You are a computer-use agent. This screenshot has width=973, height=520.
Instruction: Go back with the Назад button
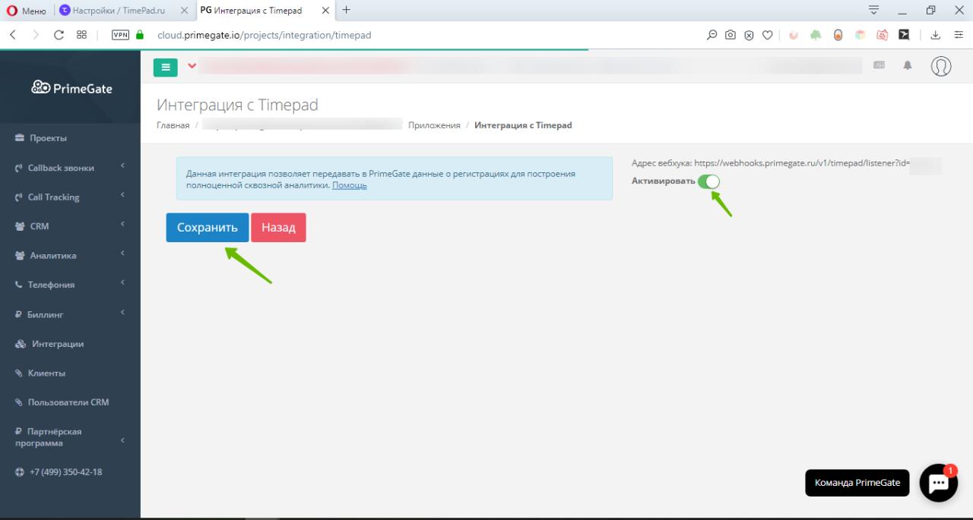[x=278, y=228]
